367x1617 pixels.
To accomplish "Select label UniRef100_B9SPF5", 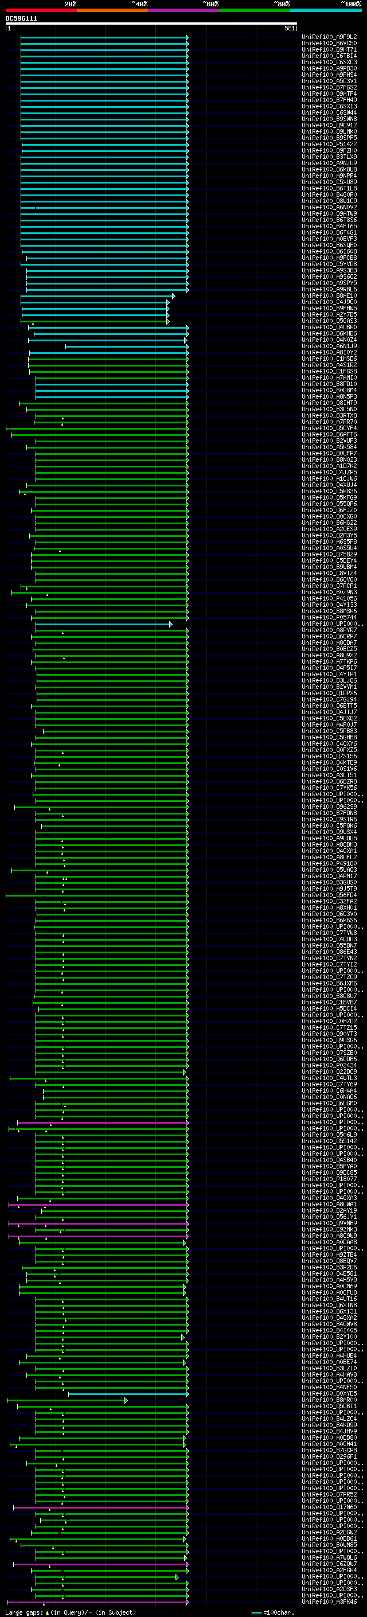I will click(x=329, y=138).
